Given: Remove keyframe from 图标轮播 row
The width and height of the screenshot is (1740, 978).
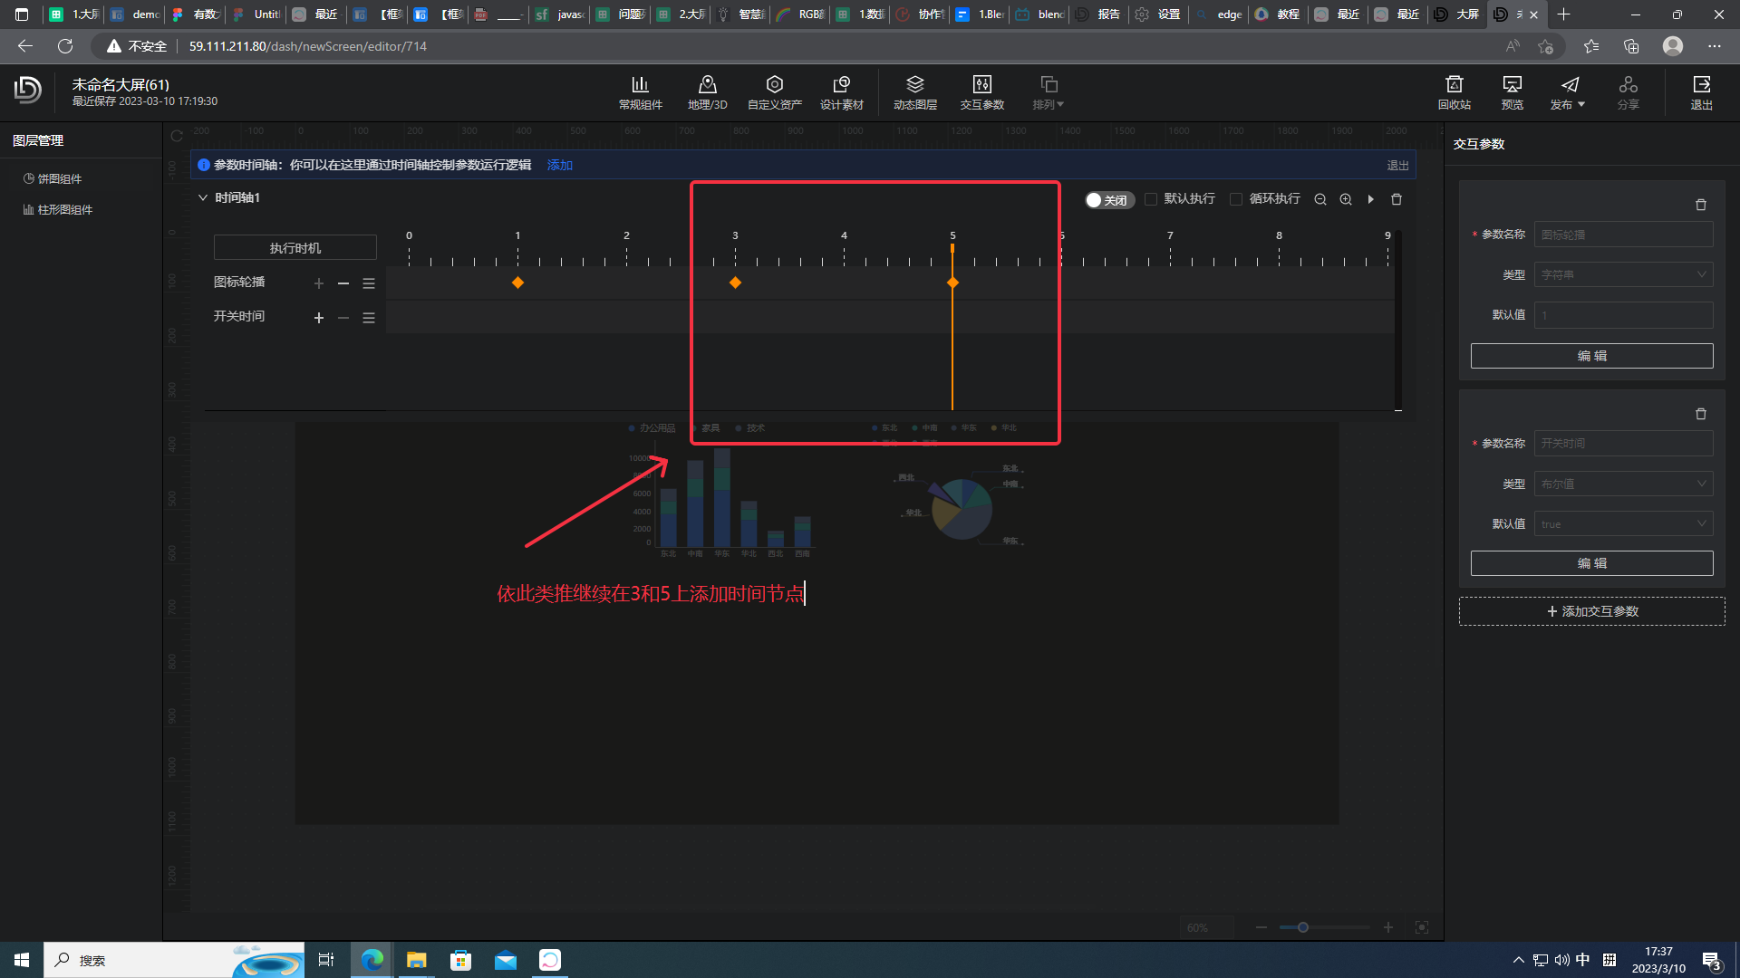Looking at the screenshot, I should [343, 283].
